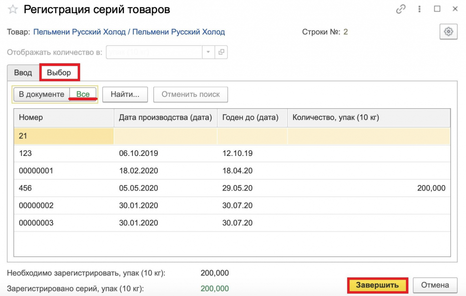The image size is (466, 296).
Task: Select series number 456
Action: (25, 188)
